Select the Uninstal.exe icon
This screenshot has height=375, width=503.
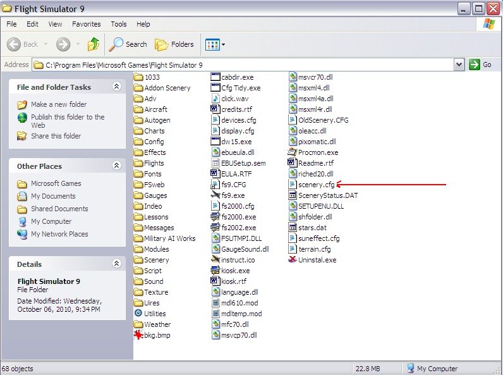click(x=293, y=260)
